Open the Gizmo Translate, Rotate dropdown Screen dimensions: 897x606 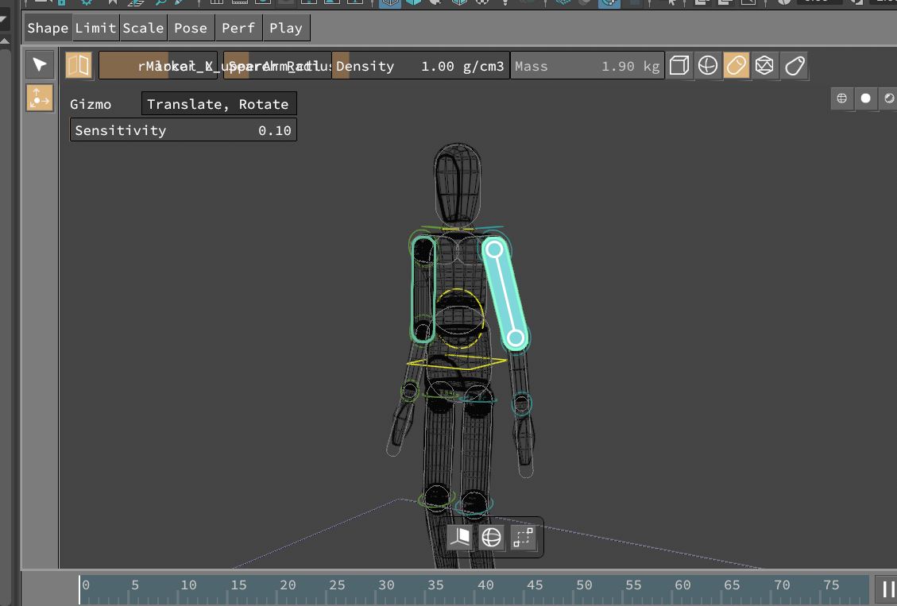pyautogui.click(x=218, y=104)
